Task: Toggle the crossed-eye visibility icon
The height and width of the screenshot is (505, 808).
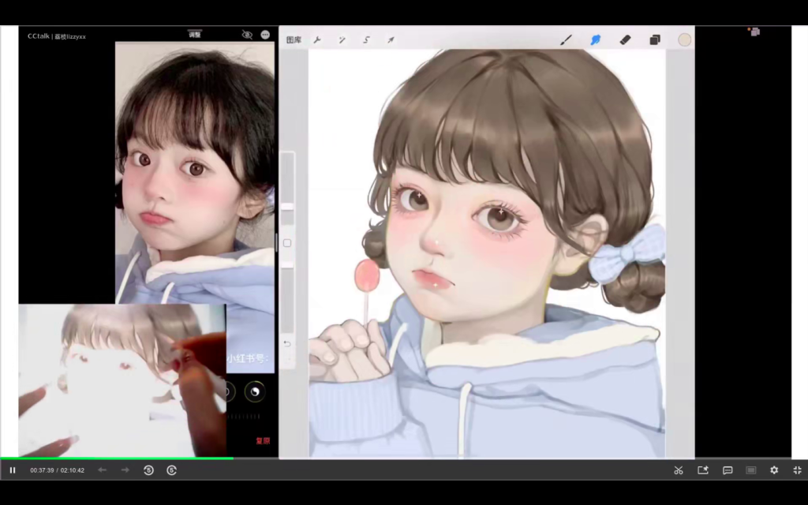Action: pyautogui.click(x=247, y=35)
